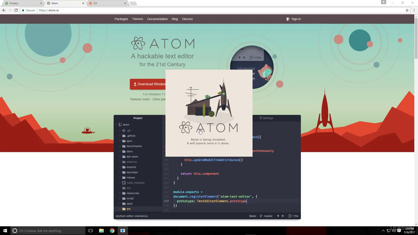Viewport: 418px width, 235px height.
Task: Open a new browser tab
Action: [133, 3]
